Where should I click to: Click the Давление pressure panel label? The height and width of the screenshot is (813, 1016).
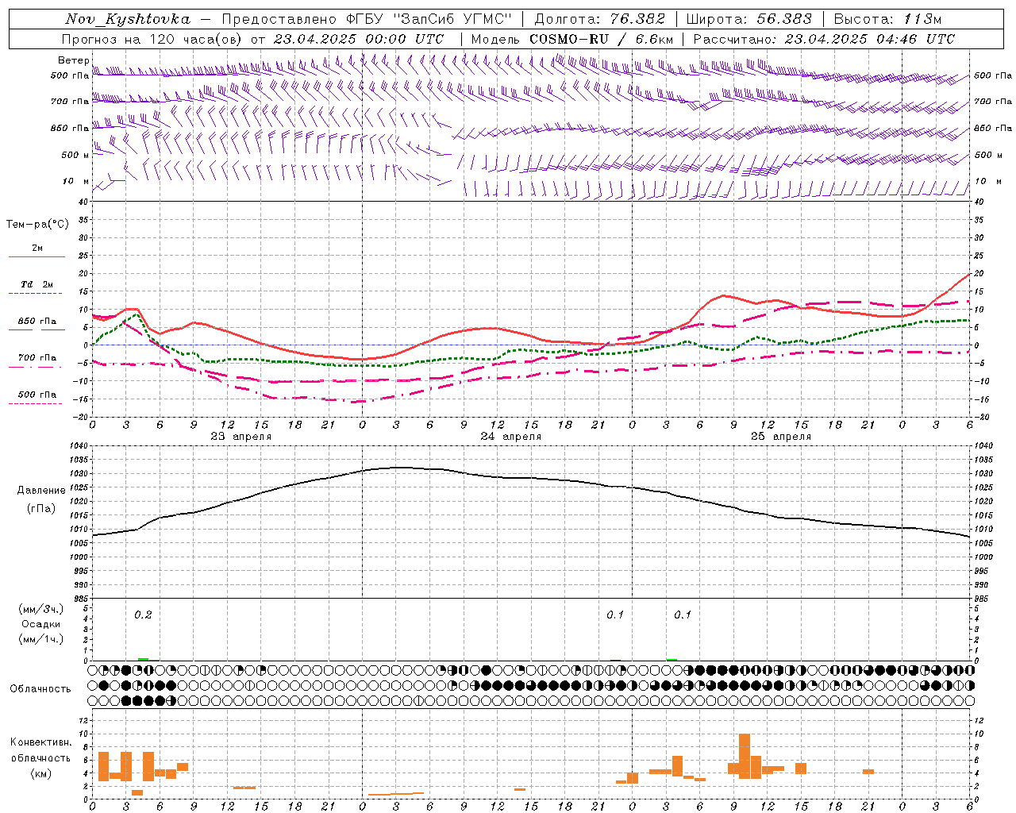pos(41,491)
